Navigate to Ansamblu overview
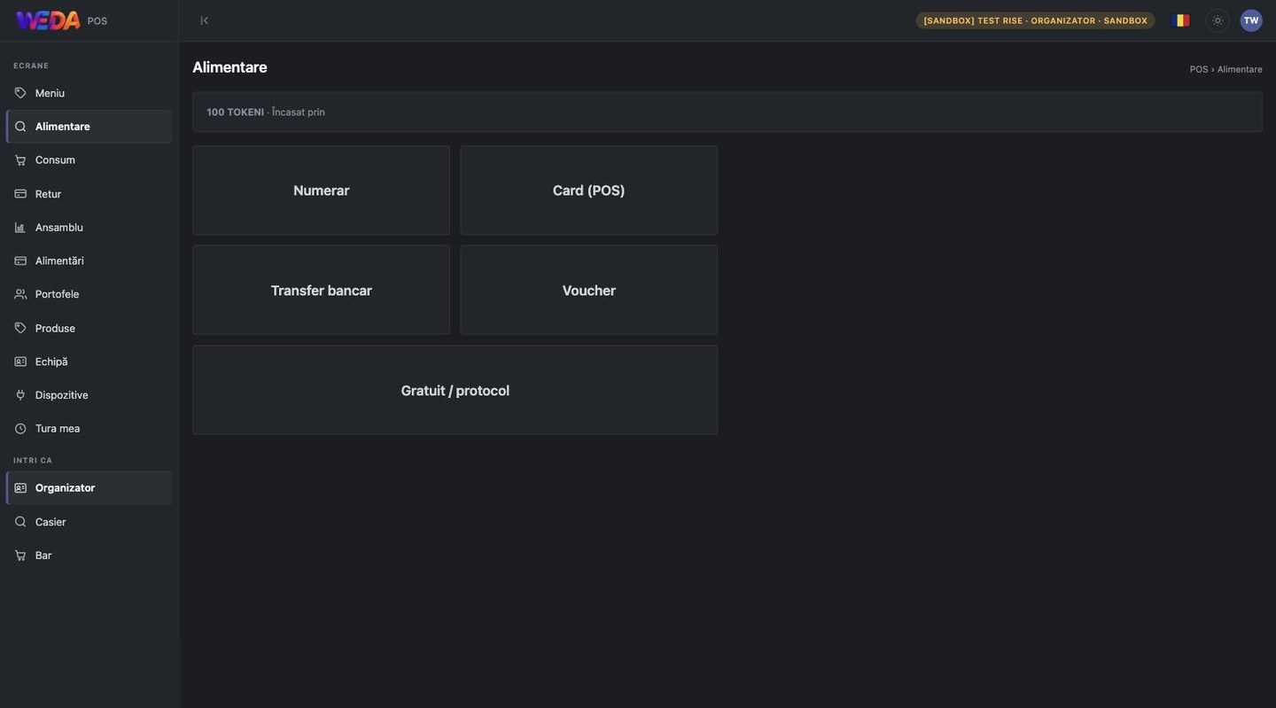1276x708 pixels. 89,228
